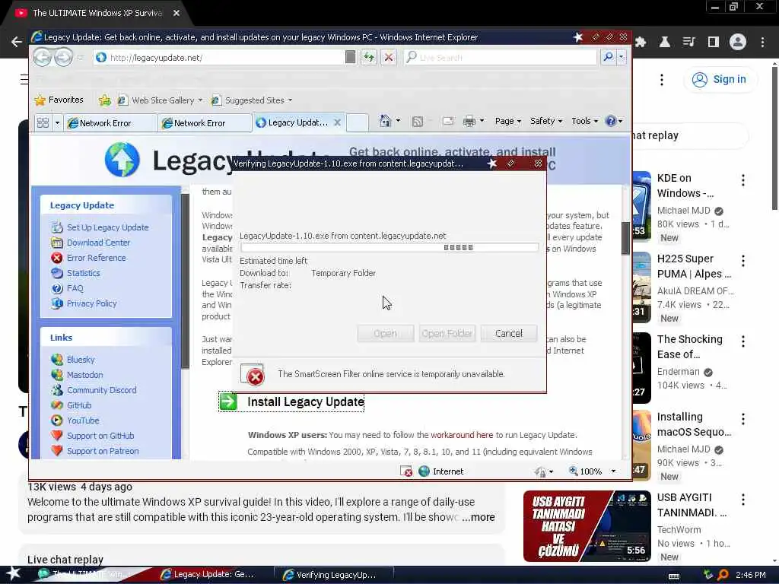The width and height of the screenshot is (779, 584).
Task: Click the IE Home icon
Action: pyautogui.click(x=385, y=121)
